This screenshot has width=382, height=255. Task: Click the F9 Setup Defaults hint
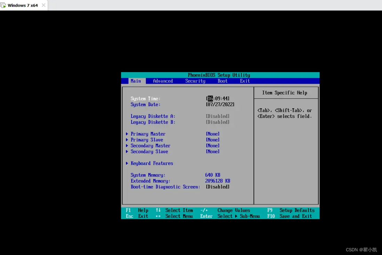(x=291, y=210)
